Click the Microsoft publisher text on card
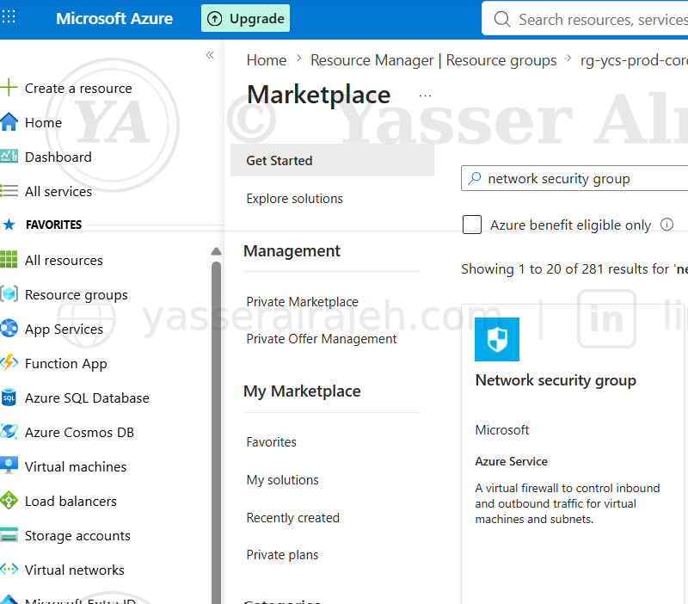The image size is (688, 604). [502, 429]
